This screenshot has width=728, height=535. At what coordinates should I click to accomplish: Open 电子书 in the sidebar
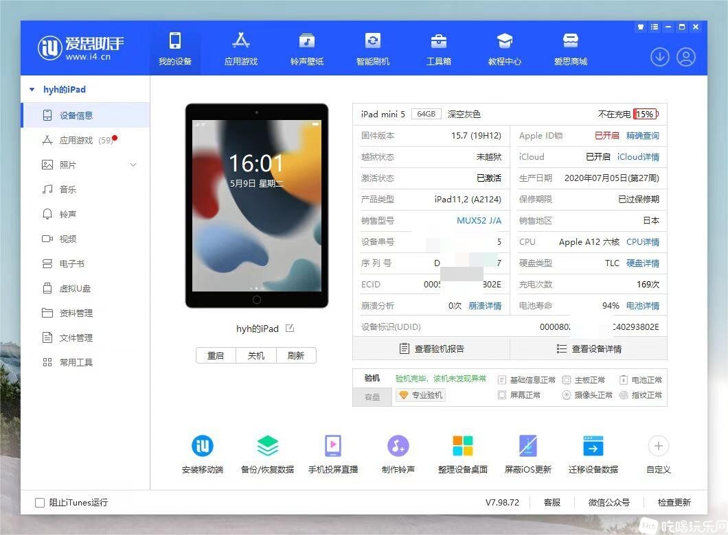(x=85, y=263)
